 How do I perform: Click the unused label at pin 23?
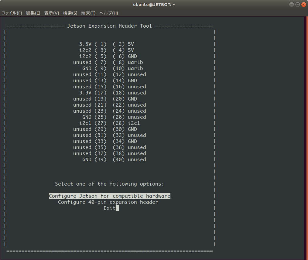pos(82,111)
